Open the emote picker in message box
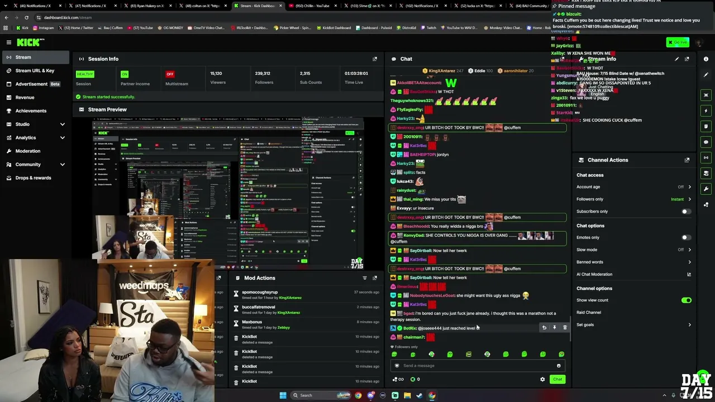Screen dimensions: 715x402 559,366
